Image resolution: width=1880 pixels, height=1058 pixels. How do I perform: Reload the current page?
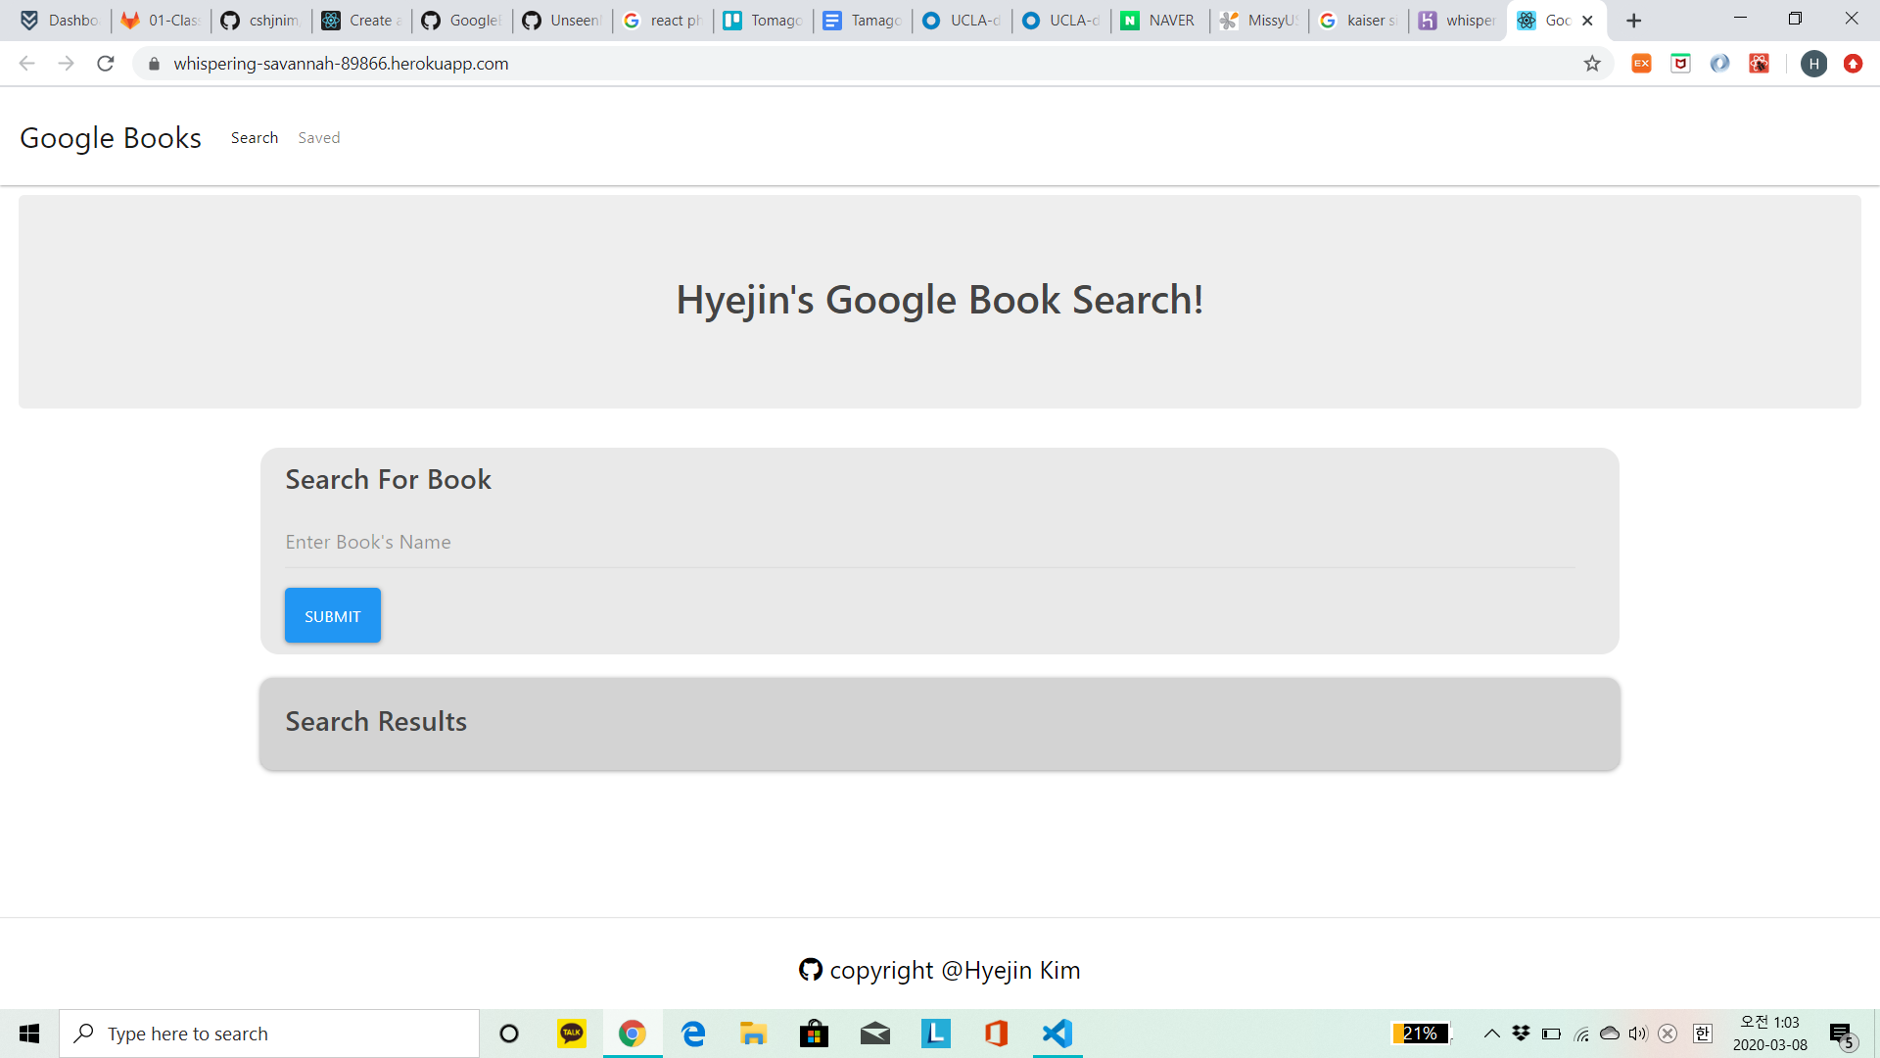coord(106,64)
